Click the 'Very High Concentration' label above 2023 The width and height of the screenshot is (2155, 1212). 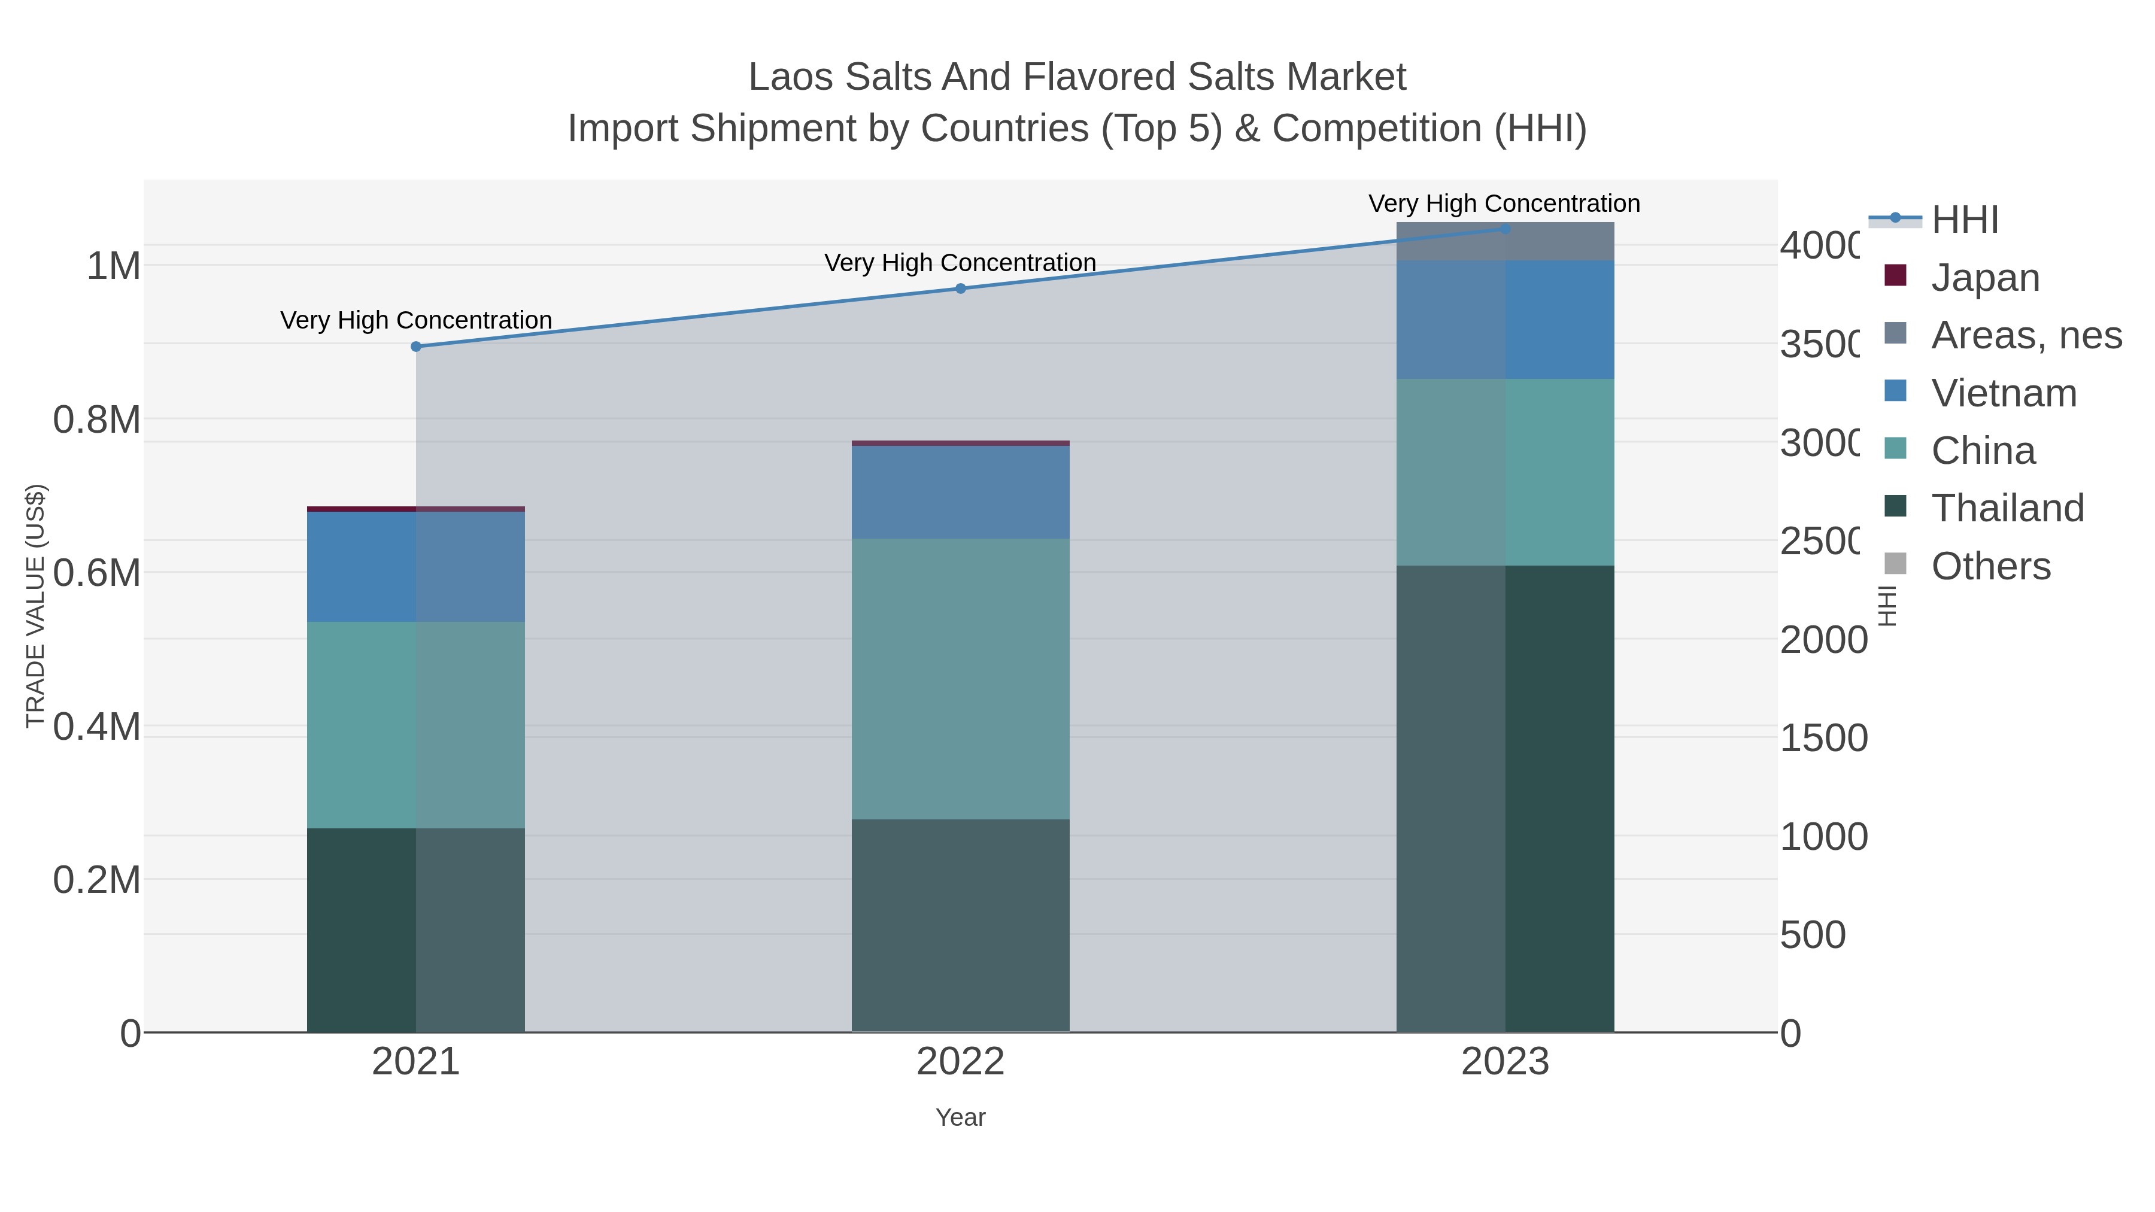click(1504, 203)
